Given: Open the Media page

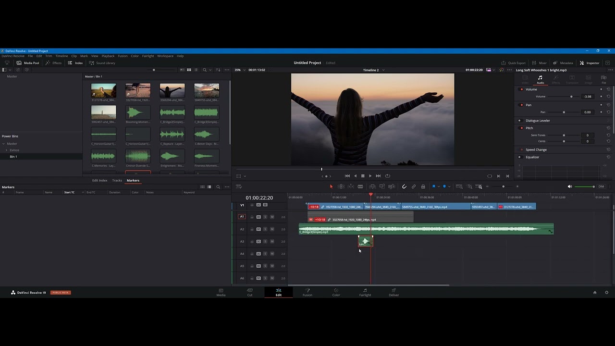Looking at the screenshot, I should pos(221,292).
